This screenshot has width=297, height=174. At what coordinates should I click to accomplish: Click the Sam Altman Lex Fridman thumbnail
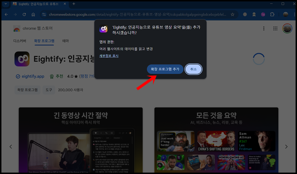256,141
